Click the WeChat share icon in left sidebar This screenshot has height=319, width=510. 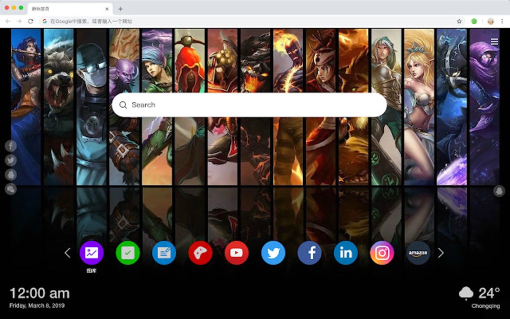10,189
